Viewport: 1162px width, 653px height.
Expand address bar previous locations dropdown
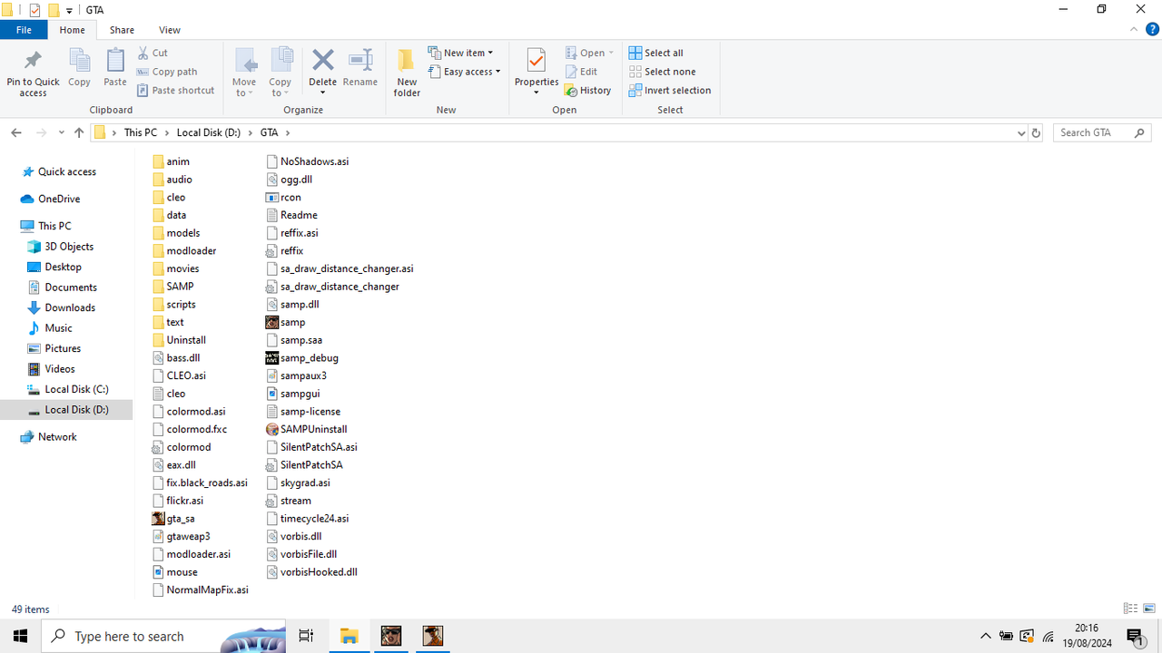pyautogui.click(x=1021, y=132)
